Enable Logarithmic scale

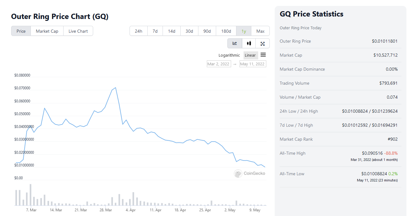tap(229, 55)
